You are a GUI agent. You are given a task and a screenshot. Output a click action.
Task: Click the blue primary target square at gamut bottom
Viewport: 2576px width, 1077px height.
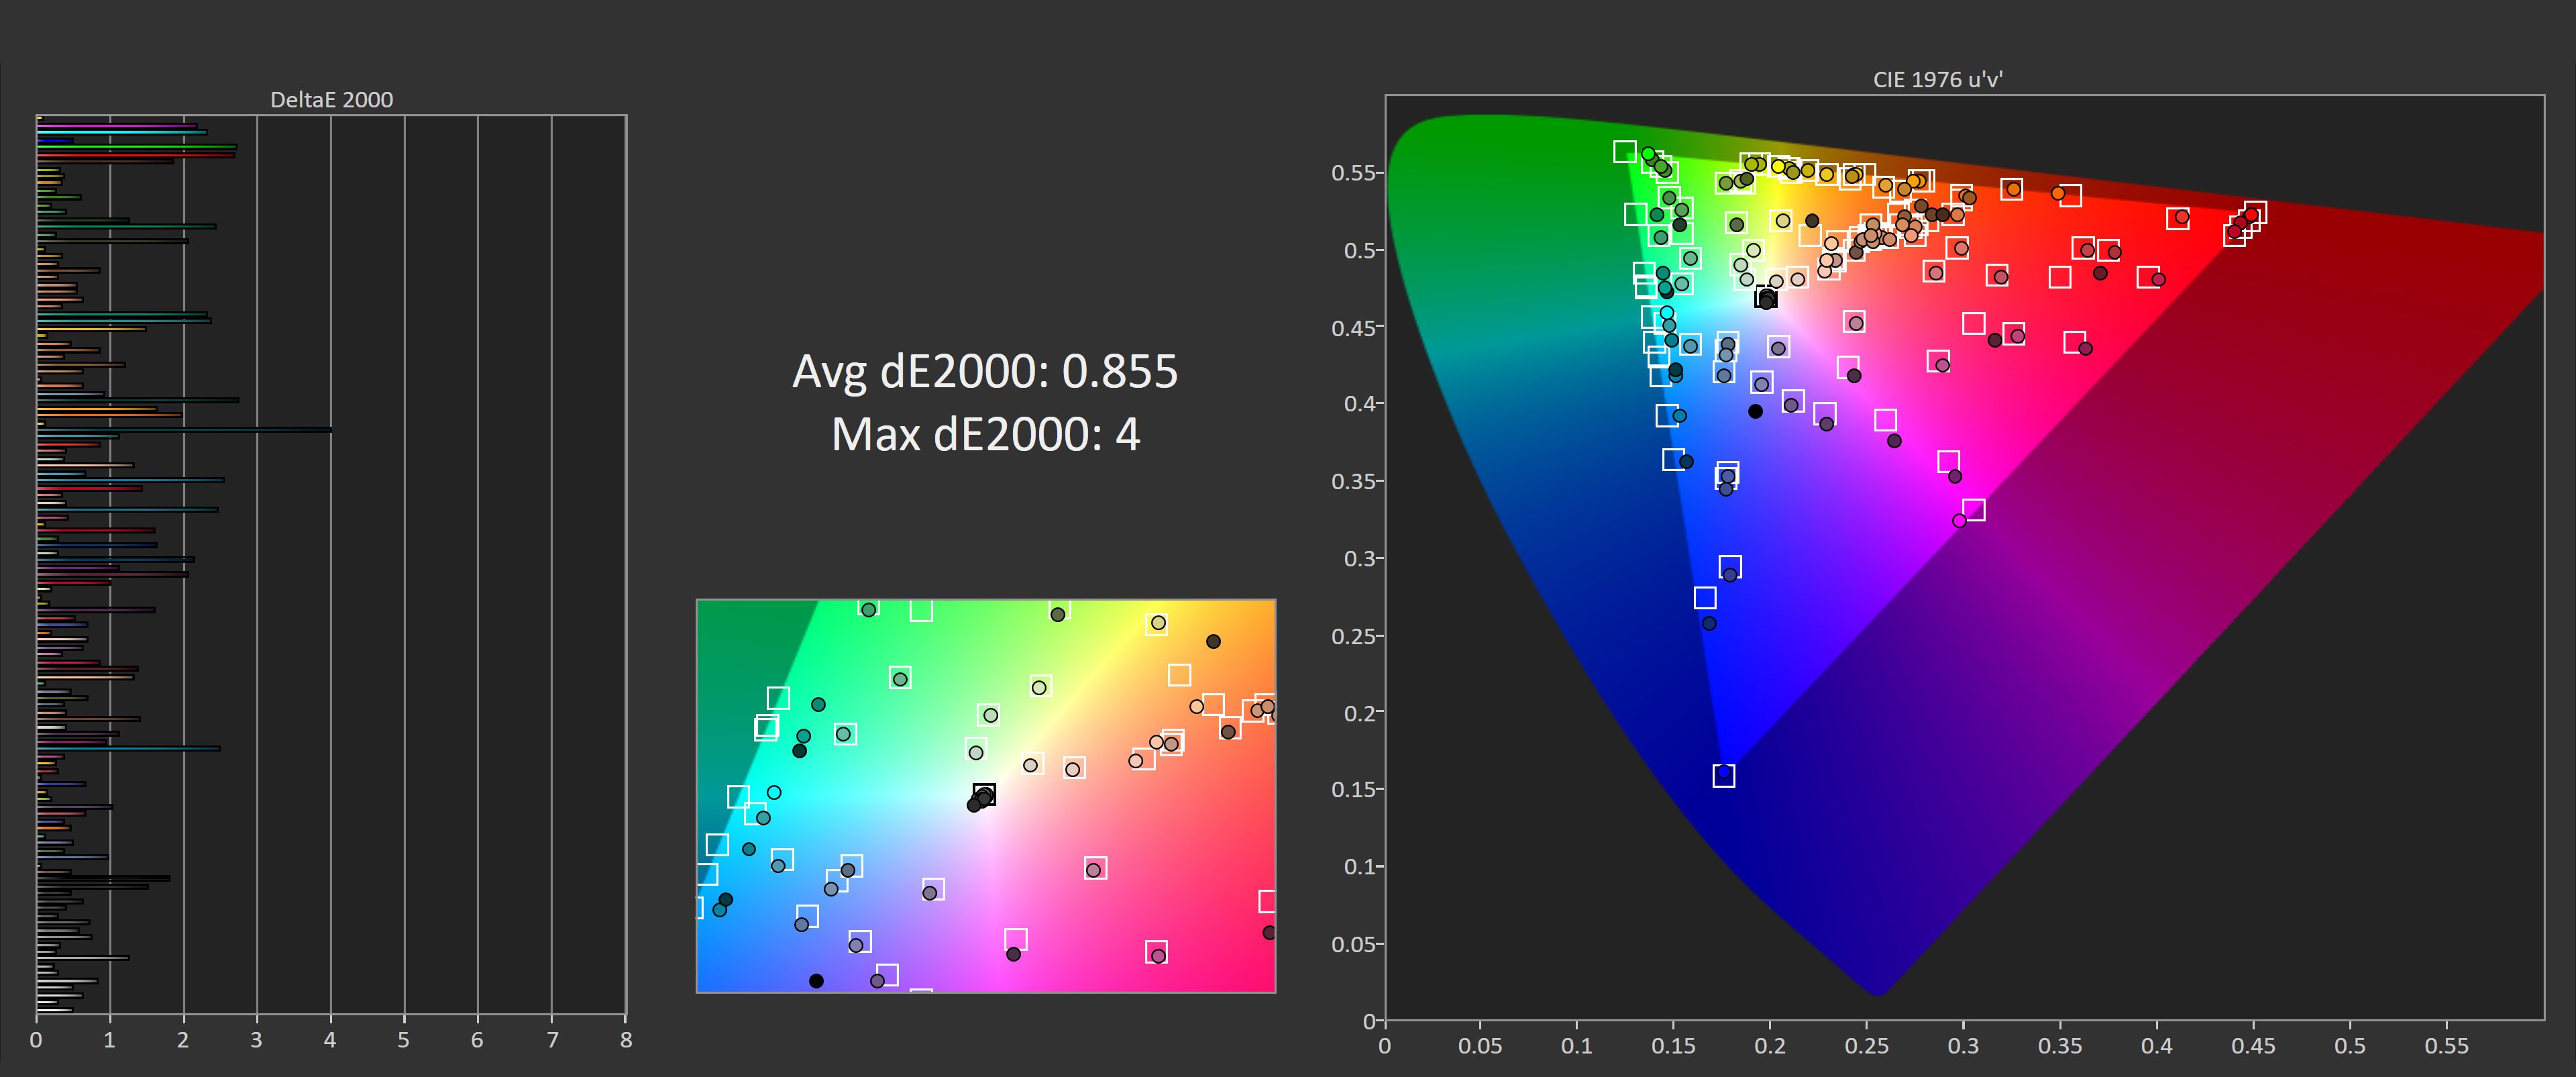1723,776
